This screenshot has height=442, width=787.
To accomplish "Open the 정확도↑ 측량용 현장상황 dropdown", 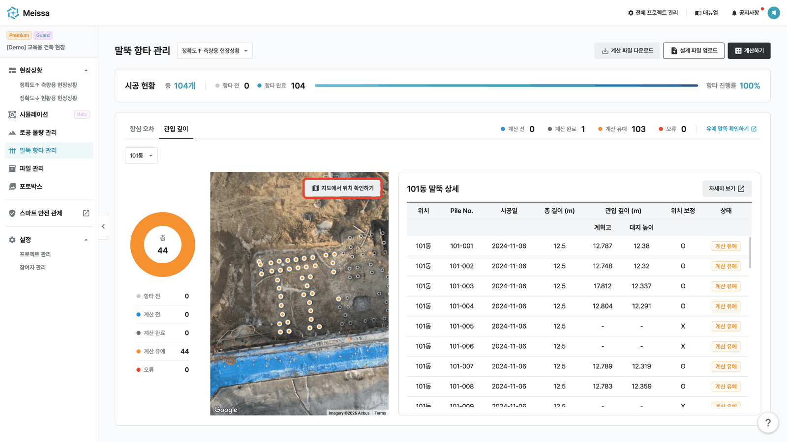I will [214, 51].
